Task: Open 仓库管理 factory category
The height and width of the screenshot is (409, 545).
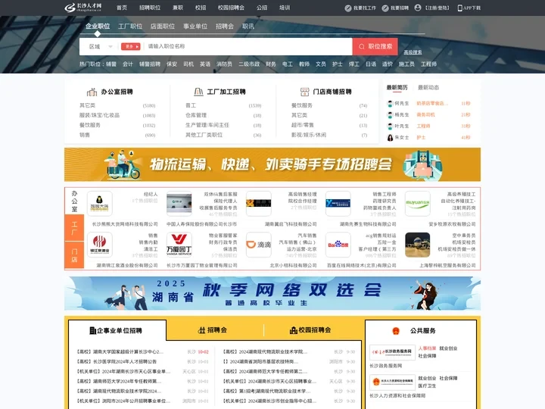Action: click(x=196, y=115)
